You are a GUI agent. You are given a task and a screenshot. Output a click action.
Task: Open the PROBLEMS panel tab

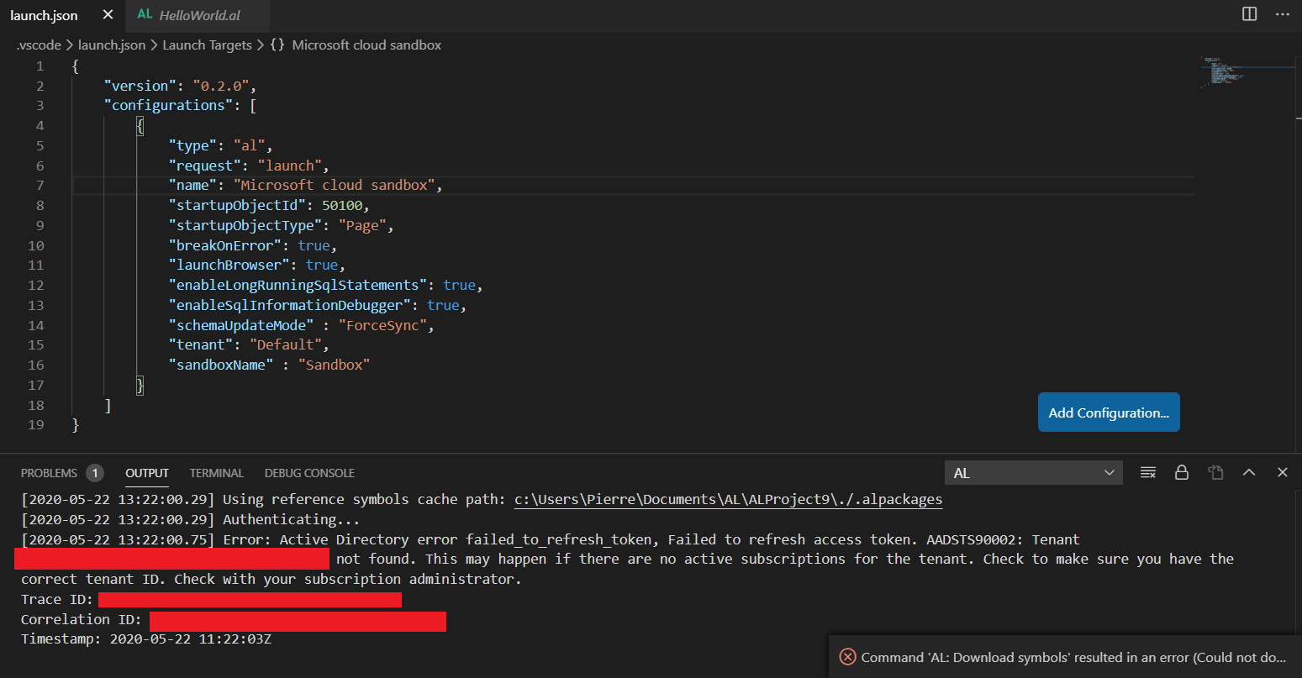[61, 473]
